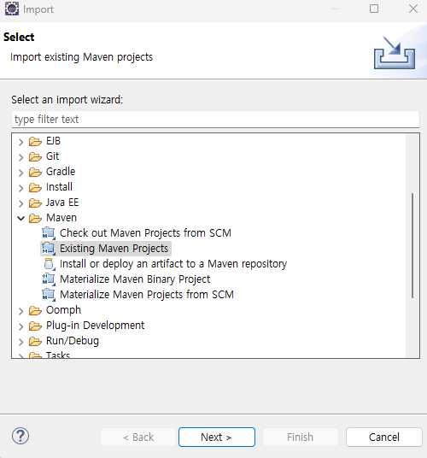Viewport: 427px width, 458px height.
Task: Expand the Oomph category
Action: click(20, 311)
